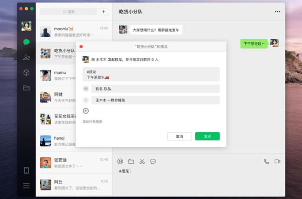Viewport: 302px width, 199px height.
Task: Click the message 大家想喝什么?用群接龙发车
Action: click(x=156, y=30)
